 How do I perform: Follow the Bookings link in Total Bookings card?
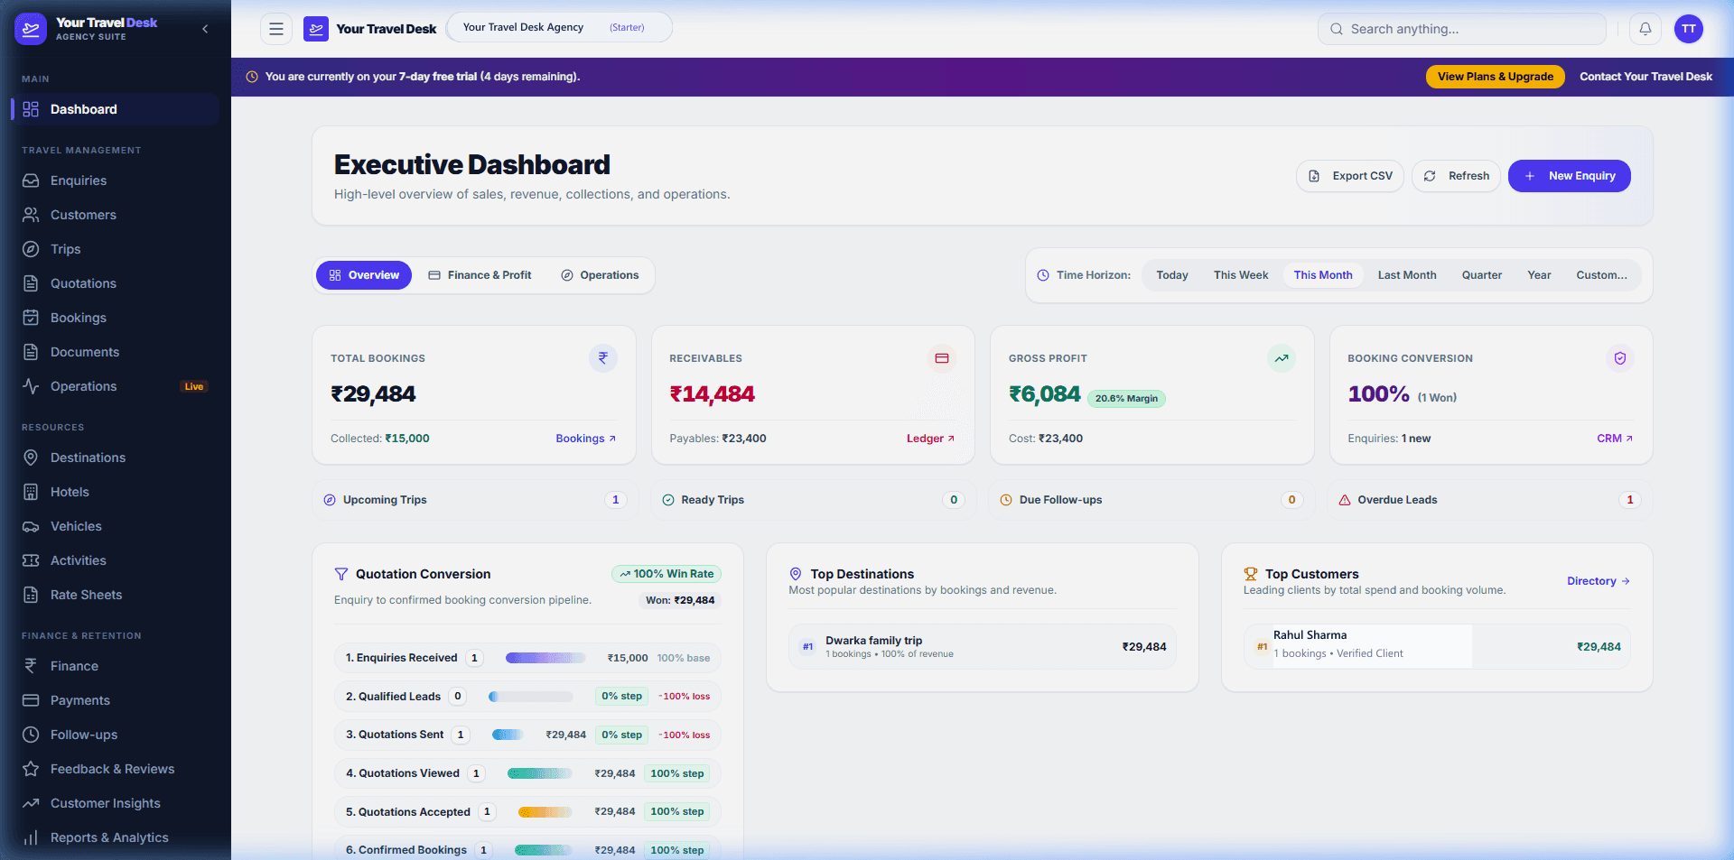pyautogui.click(x=585, y=439)
